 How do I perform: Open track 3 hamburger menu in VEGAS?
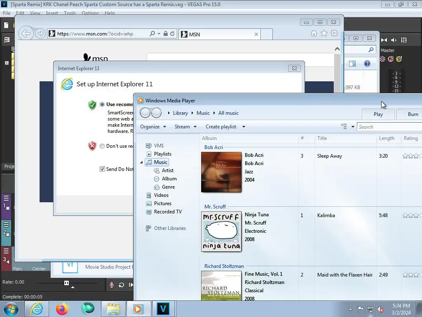pyautogui.click(x=6, y=251)
